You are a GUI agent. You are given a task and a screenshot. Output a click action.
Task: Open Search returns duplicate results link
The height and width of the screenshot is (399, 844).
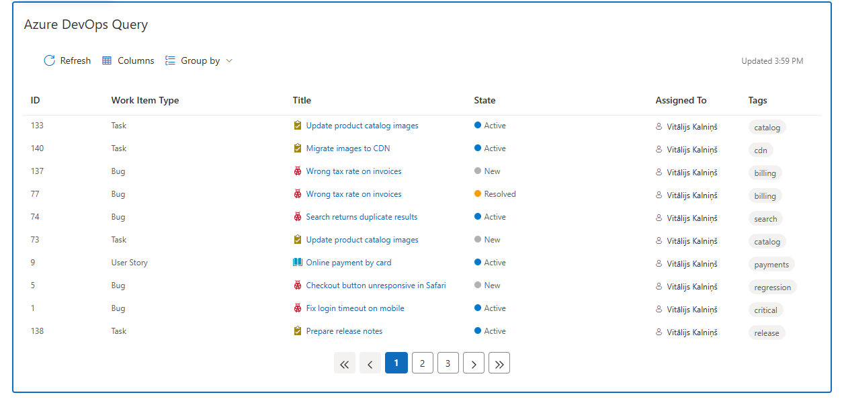coord(362,217)
